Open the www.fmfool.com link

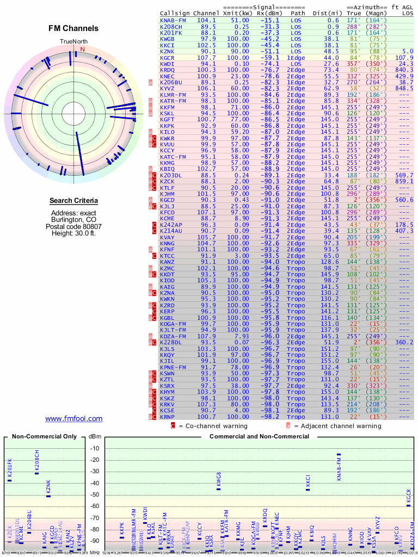(73, 418)
